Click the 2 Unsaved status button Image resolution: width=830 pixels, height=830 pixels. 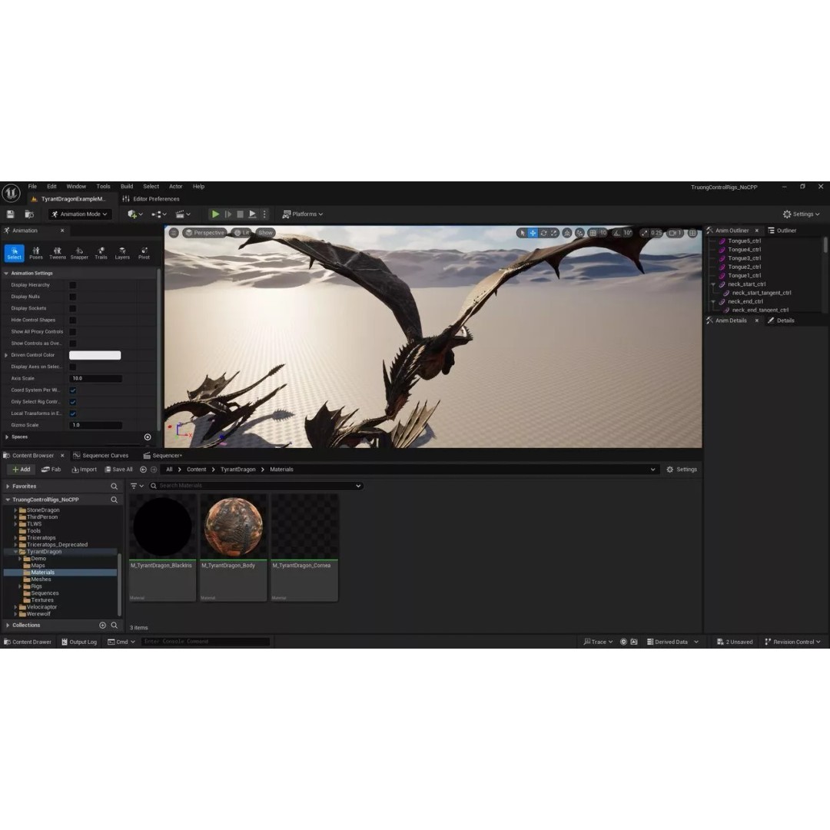tap(735, 642)
